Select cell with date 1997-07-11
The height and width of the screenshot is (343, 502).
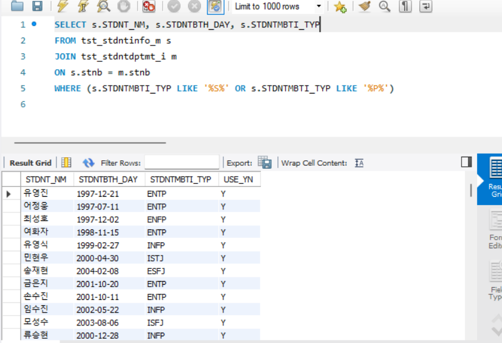click(109, 206)
